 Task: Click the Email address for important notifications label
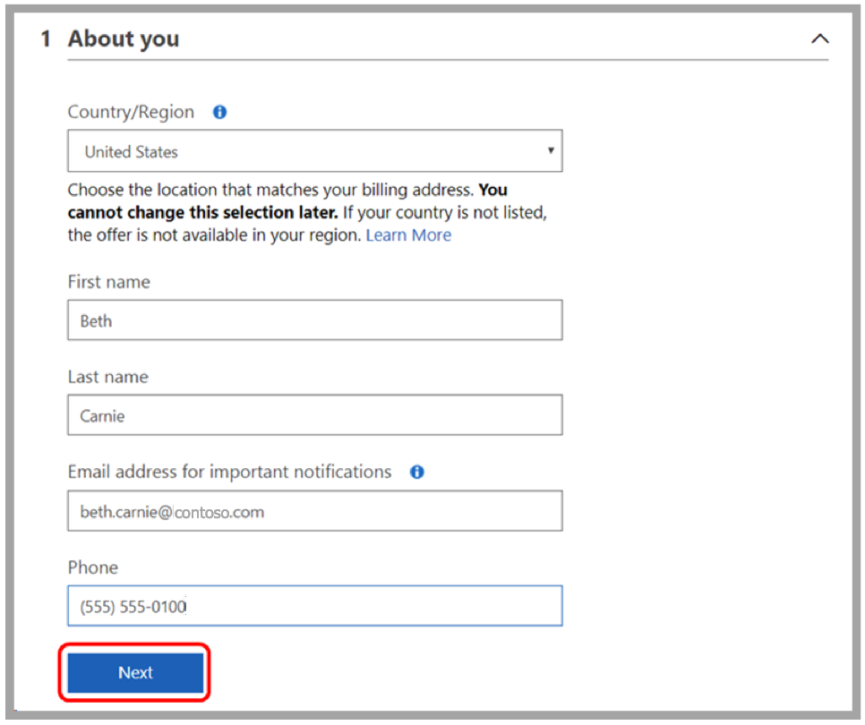coord(229,472)
